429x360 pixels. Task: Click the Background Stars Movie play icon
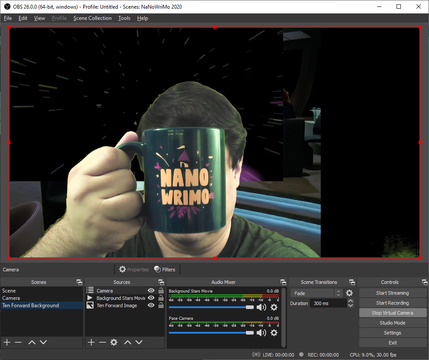coord(90,298)
